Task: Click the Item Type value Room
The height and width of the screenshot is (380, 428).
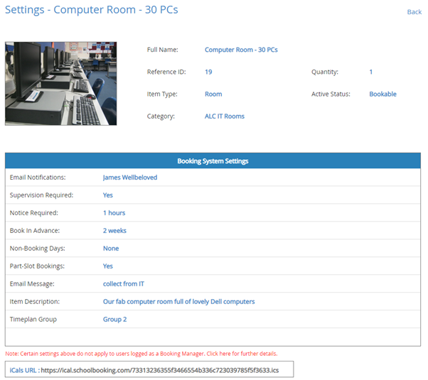Action: click(x=213, y=94)
